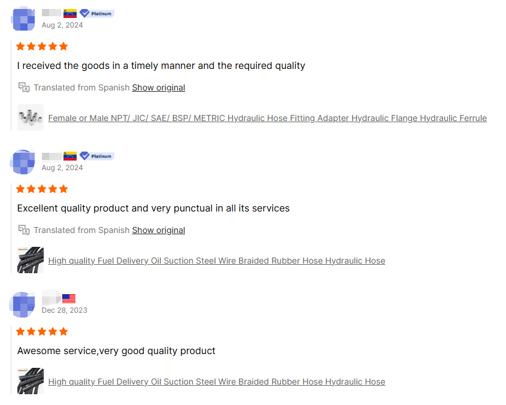Screen dimensions: 506x405
Task: Open the hydraulic hose link in the third review
Action: tap(217, 382)
